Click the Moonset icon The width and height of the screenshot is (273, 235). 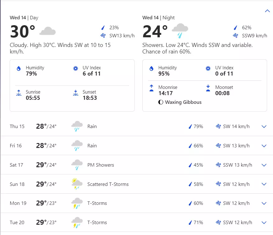(x=208, y=88)
